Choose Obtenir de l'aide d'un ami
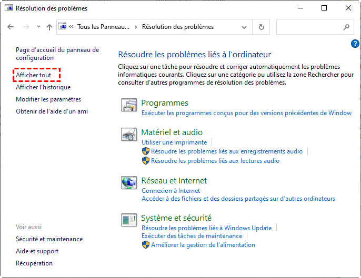The image size is (361, 278). click(52, 111)
